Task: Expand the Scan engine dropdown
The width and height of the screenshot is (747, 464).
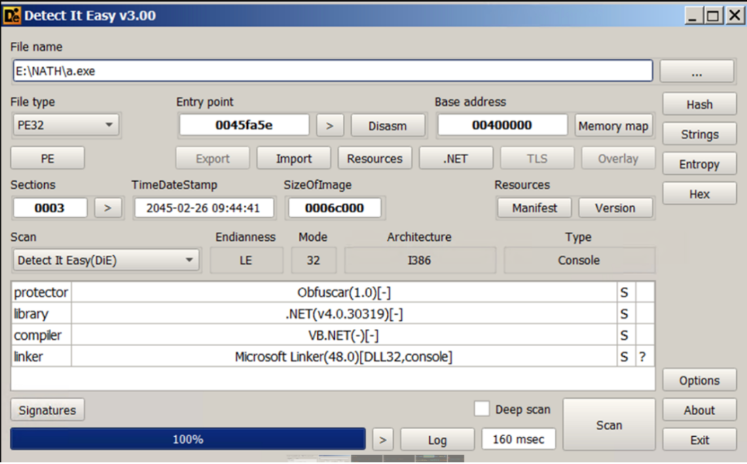Action: 106,260
